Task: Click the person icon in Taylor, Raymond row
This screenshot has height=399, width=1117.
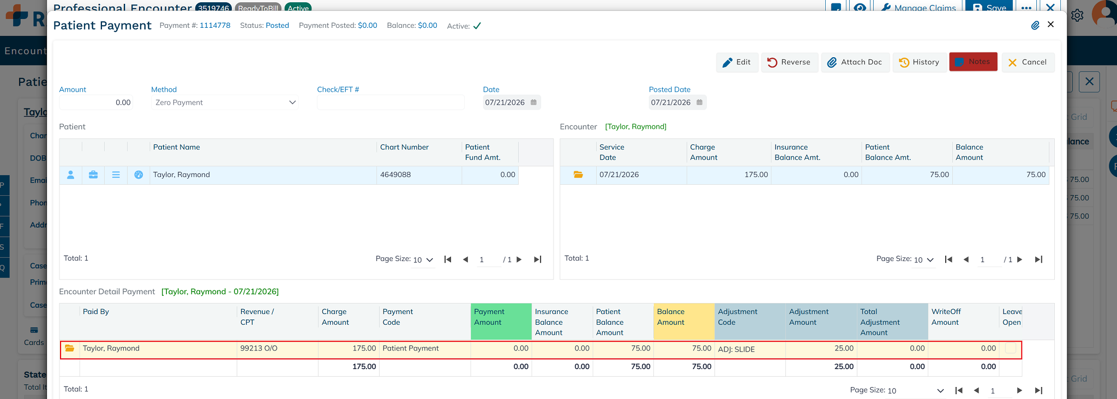Action: (70, 175)
